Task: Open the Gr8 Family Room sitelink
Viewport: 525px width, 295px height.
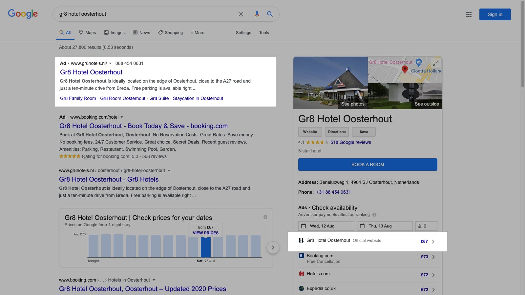Action: pyautogui.click(x=78, y=98)
